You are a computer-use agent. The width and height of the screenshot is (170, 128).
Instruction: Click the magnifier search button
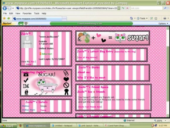click(165, 8)
